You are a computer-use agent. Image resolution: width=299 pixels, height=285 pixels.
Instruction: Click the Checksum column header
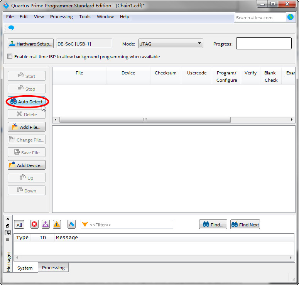point(166,76)
